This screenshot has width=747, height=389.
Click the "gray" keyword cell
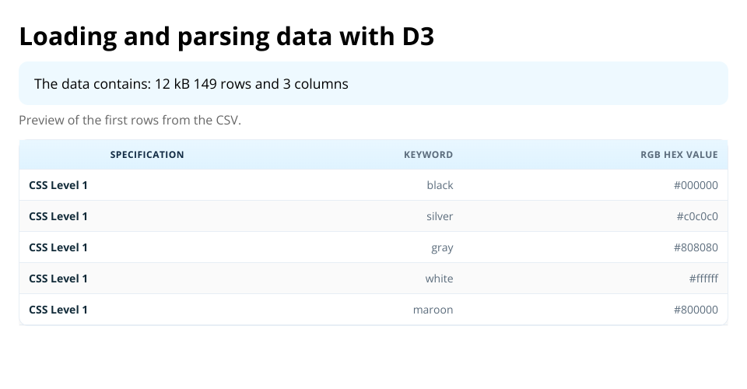442,247
